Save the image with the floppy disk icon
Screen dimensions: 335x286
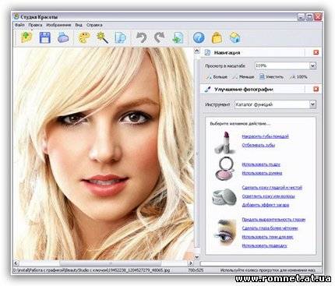click(45, 37)
